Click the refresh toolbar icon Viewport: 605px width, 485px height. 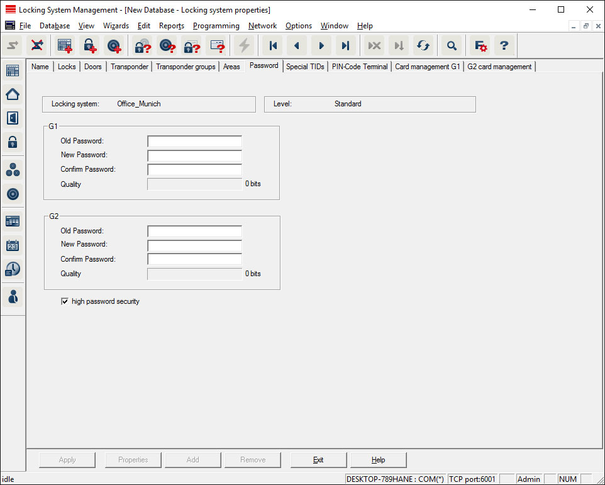coord(423,46)
